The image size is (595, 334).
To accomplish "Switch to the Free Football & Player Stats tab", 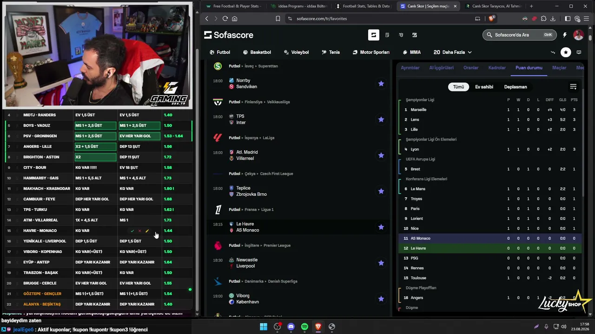I will click(x=233, y=6).
